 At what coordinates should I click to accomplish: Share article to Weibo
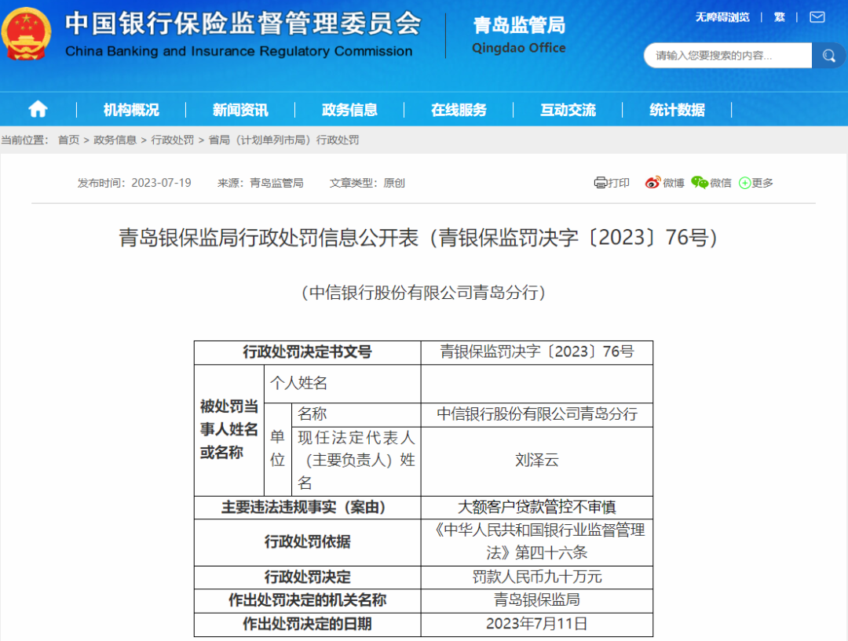pyautogui.click(x=664, y=183)
